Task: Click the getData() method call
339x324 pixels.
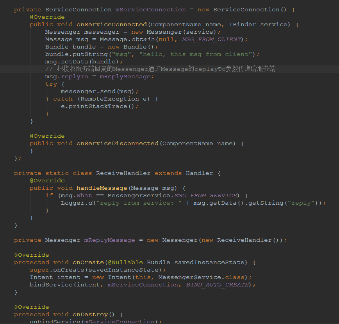Action: [227, 203]
